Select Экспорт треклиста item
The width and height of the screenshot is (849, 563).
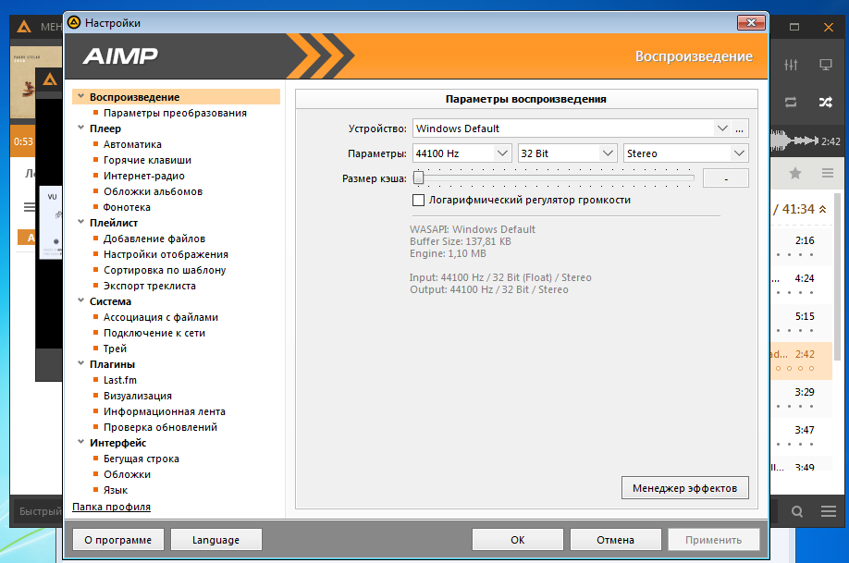click(150, 286)
